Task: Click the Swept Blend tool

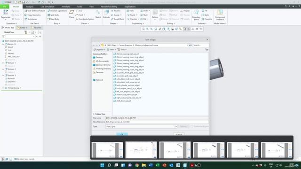Action: pyautogui.click(x=118, y=19)
